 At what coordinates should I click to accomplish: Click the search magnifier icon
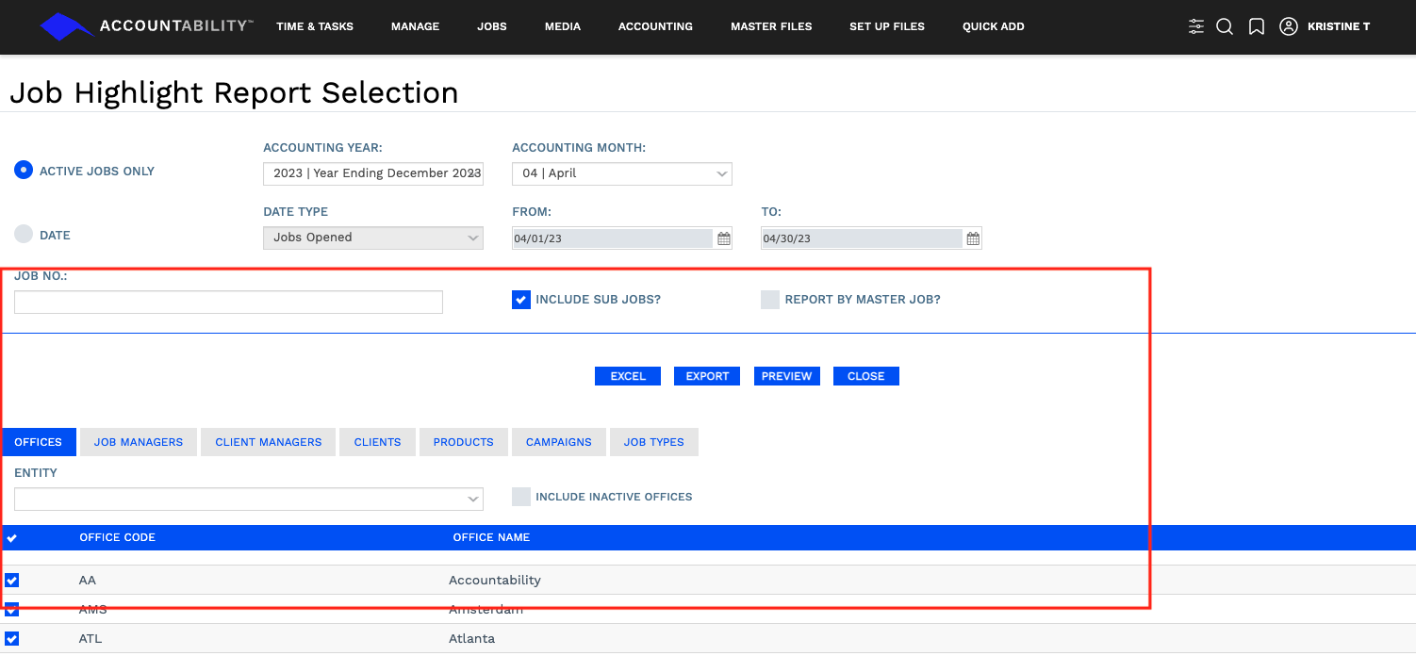click(1225, 26)
